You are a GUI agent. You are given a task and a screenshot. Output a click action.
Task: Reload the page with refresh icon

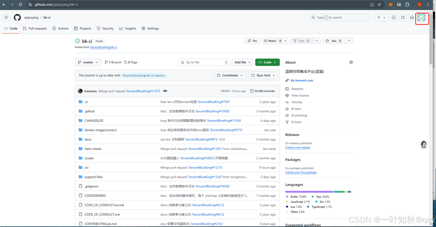[x=20, y=5]
